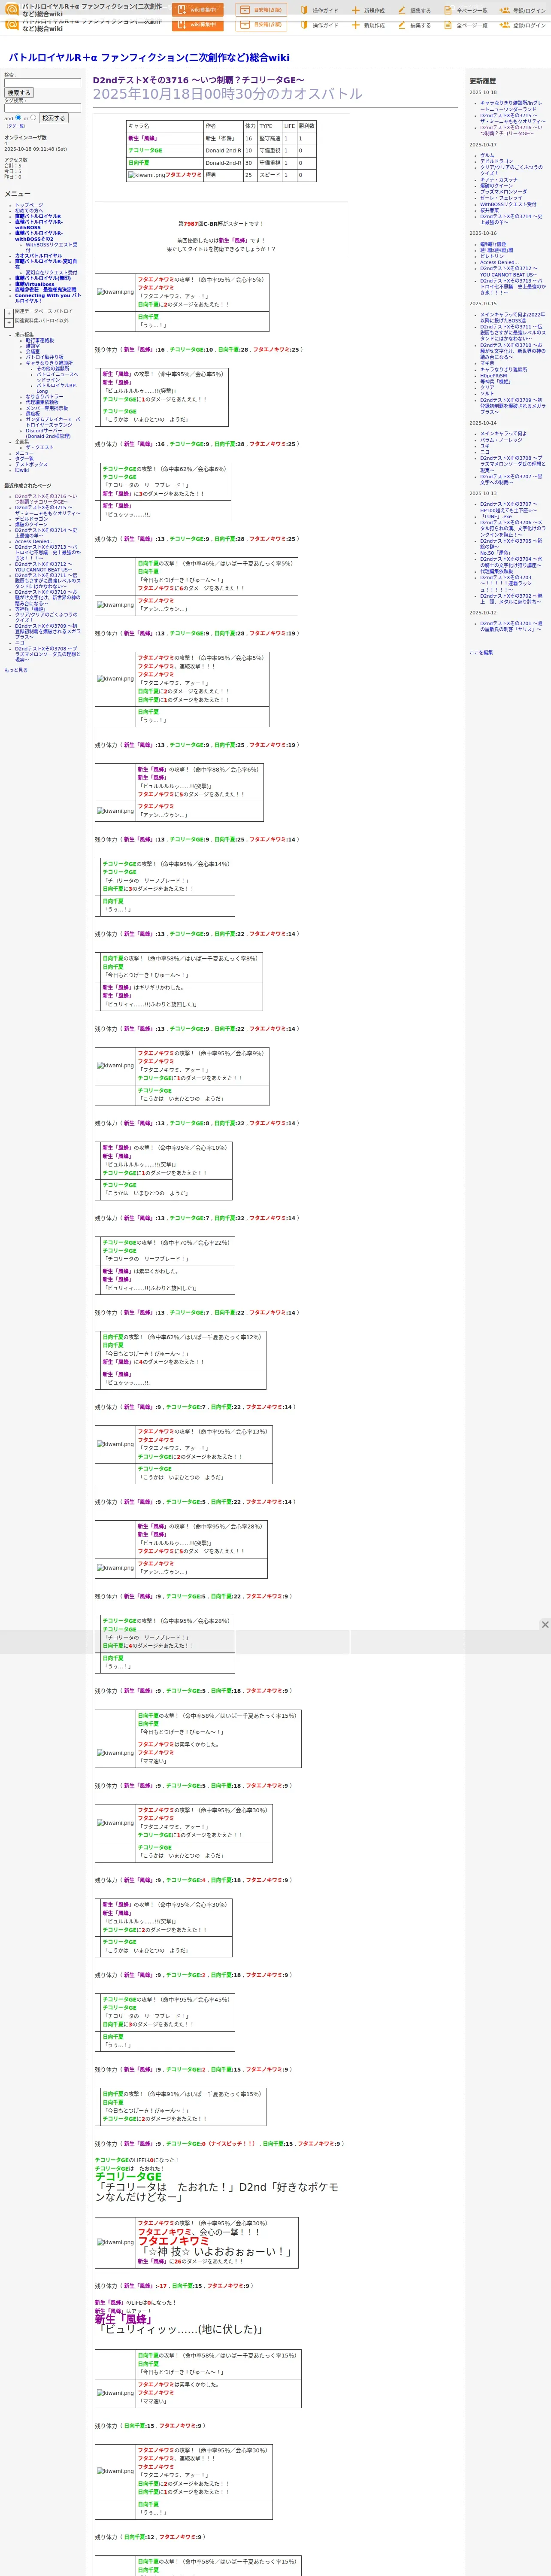The height and width of the screenshot is (2576, 551).
Task: Open 旧wiki menu link
Action: click(x=22, y=470)
